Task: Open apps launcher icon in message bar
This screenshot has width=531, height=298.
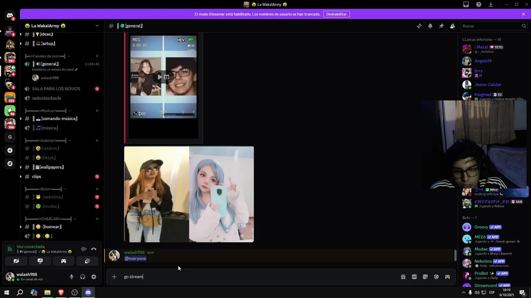Action: (448, 276)
